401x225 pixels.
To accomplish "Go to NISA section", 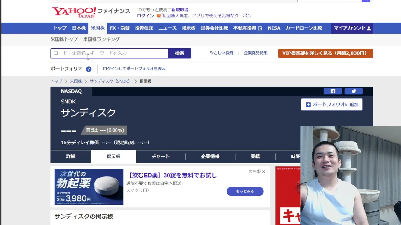I will click(274, 28).
